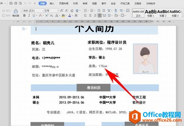184x126 pixels.
Task: Apply strikethrough with the red A icon
Action: (40, 15)
